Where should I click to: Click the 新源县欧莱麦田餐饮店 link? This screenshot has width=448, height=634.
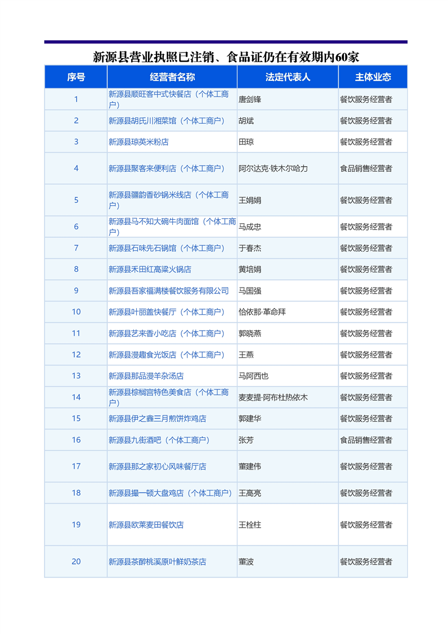click(x=146, y=525)
